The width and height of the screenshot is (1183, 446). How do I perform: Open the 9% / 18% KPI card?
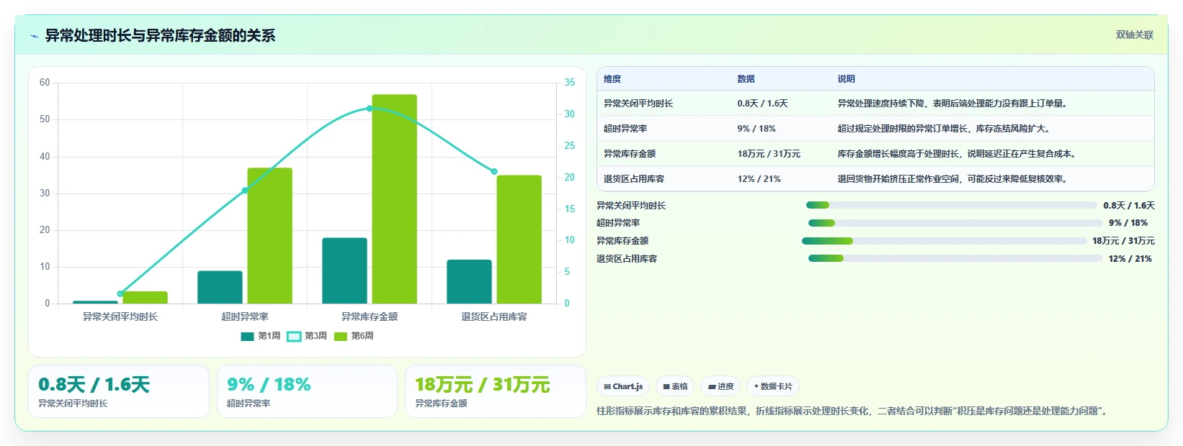coord(307,391)
